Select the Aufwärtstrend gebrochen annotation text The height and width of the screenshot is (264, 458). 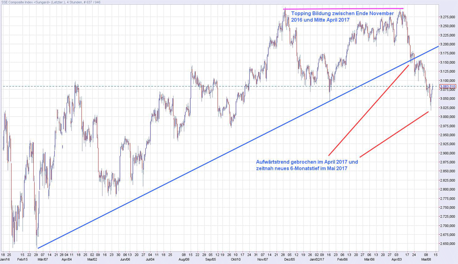point(307,165)
